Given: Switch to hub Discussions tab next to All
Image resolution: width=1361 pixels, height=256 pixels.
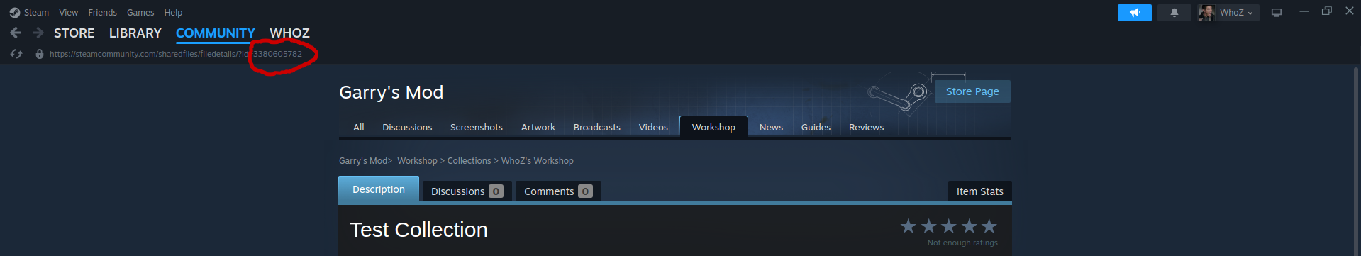Looking at the screenshot, I should click(x=407, y=127).
